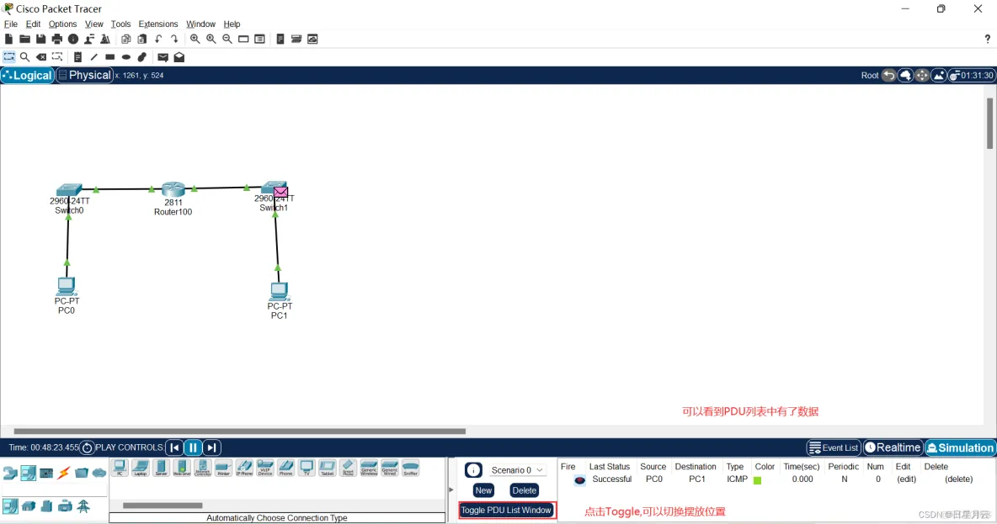The image size is (997, 524).
Task: Open the File menu
Action: pyautogui.click(x=11, y=24)
